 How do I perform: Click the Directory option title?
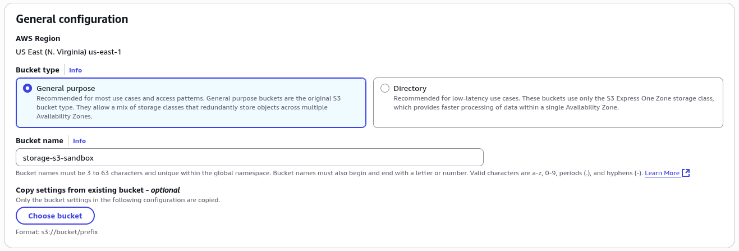point(410,88)
